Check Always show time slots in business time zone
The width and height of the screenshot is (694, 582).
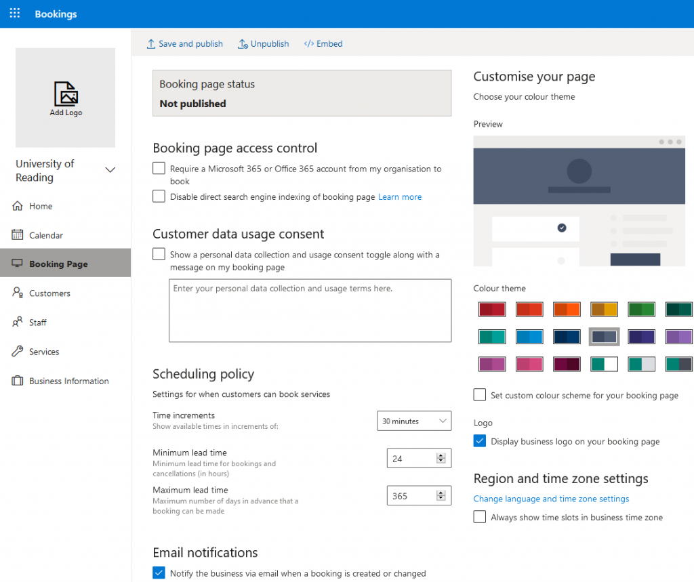(x=479, y=517)
